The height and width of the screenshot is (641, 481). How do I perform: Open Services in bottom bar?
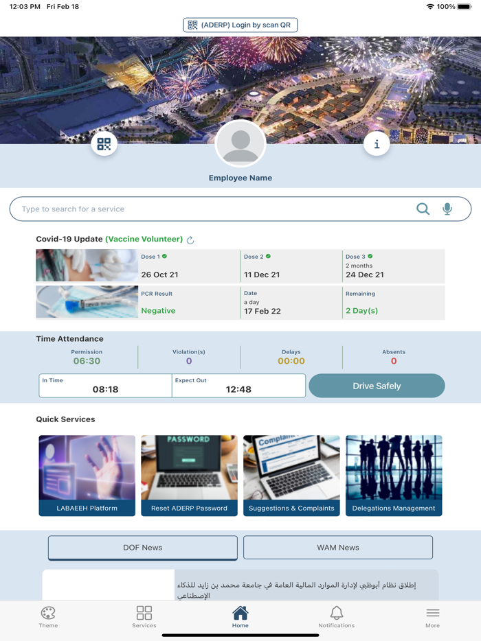144,617
